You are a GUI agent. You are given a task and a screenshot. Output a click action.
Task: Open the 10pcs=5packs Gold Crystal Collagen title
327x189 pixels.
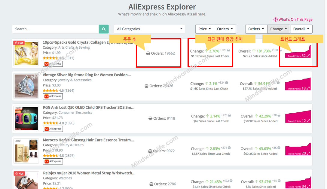88,42
